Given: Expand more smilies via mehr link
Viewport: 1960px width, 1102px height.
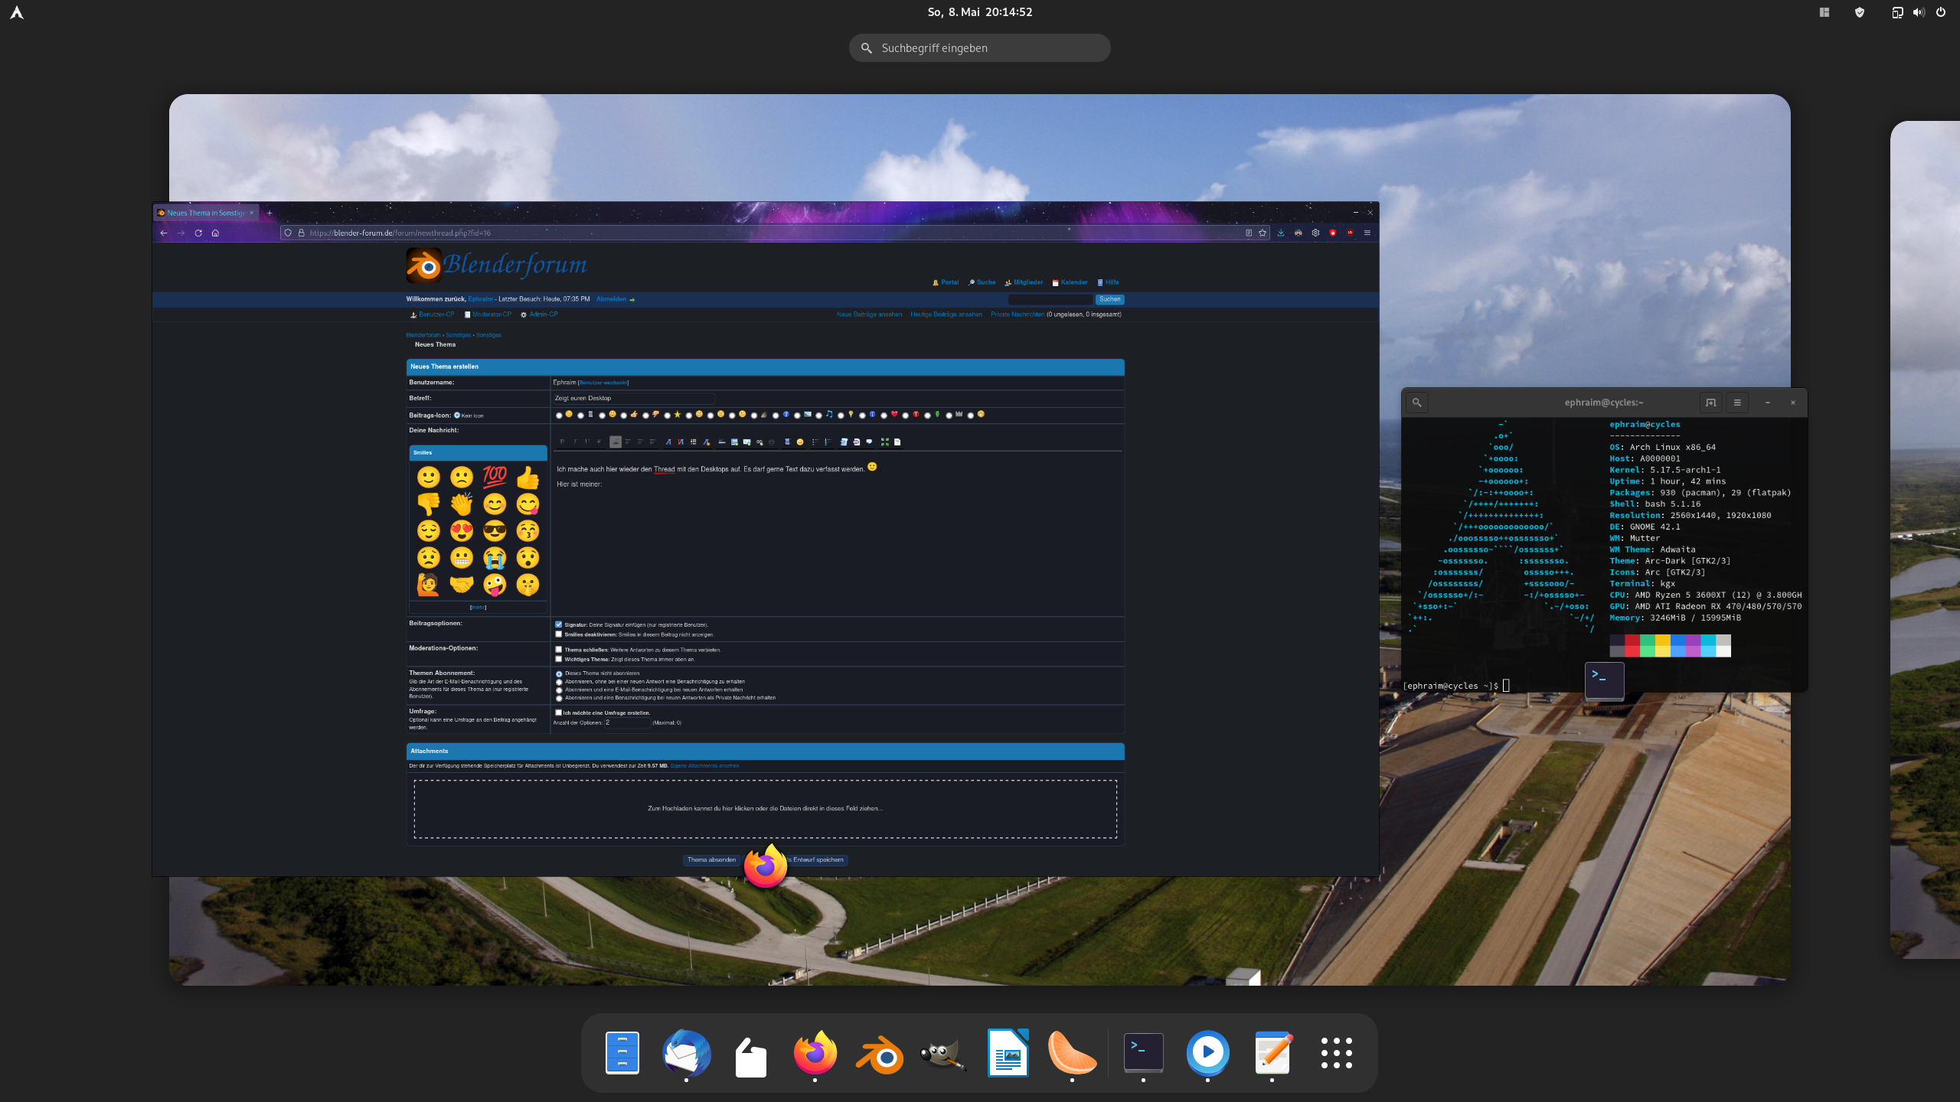Looking at the screenshot, I should coord(478,607).
